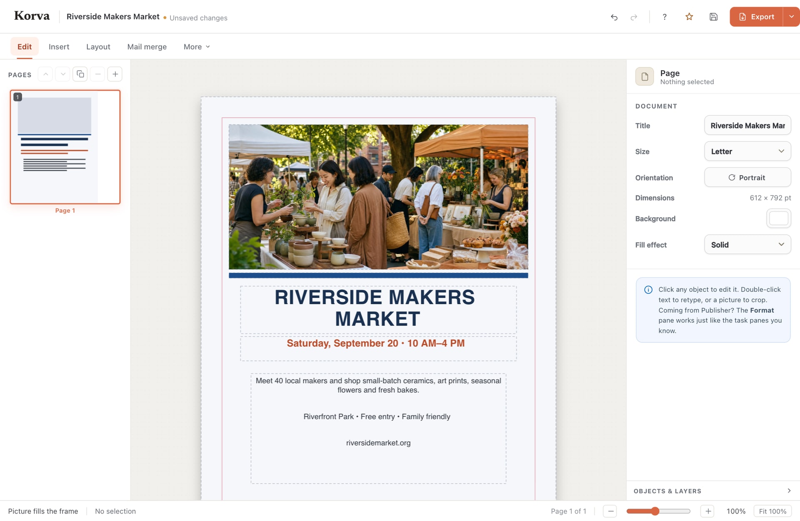Click the Fit 100% button
Screen dimensions: 800x521
coord(772,511)
